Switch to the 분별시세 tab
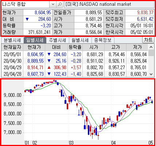 point(12,40)
